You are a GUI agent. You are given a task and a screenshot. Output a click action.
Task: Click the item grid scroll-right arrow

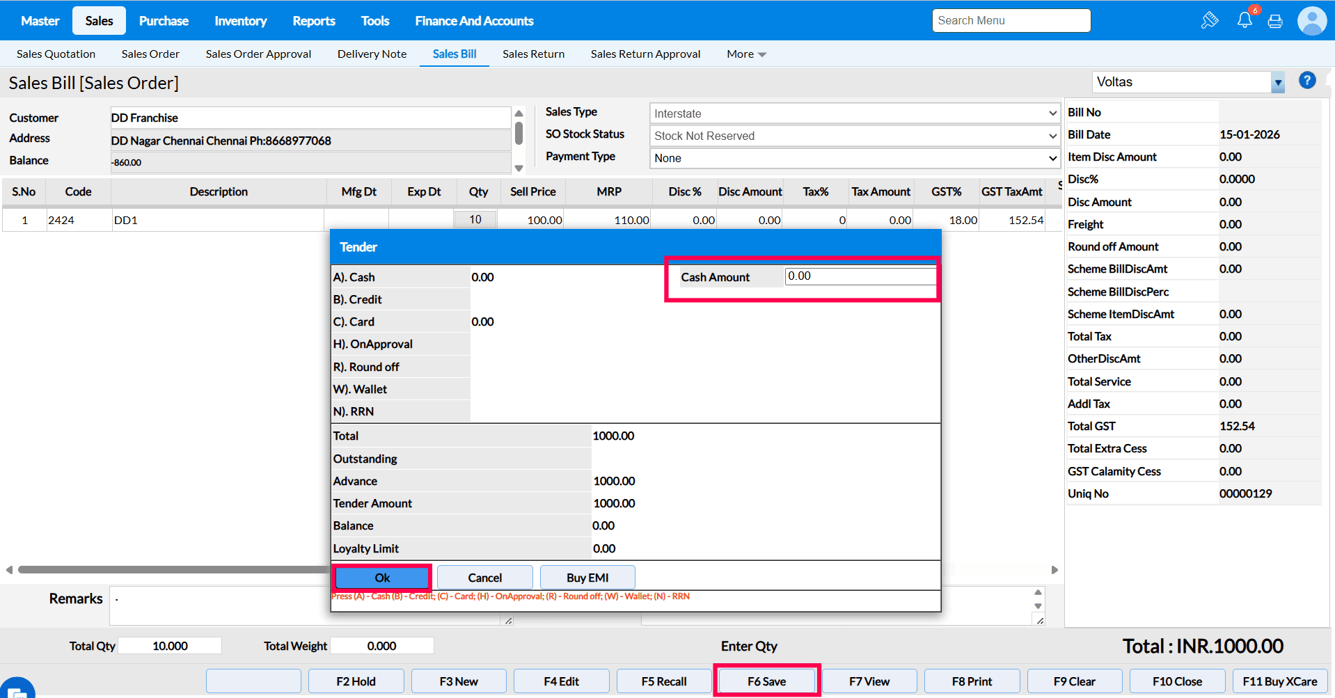pos(1054,570)
